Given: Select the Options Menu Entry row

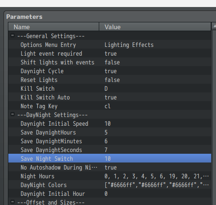Looking at the screenshot, I should click(110, 45).
